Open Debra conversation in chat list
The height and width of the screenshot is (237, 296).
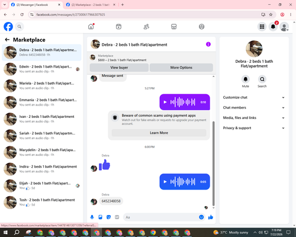(41, 53)
